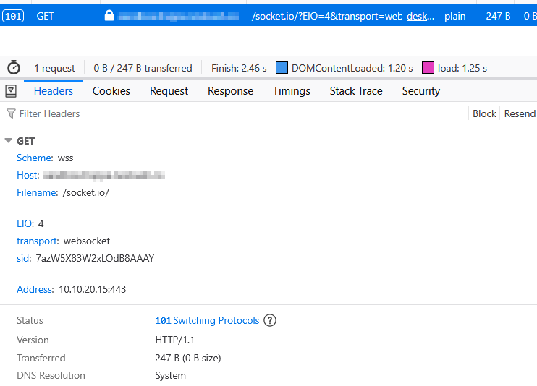Viewport: 537px width, 386px height.
Task: Click the blue DOMContentLoaded color square
Action: click(282, 68)
